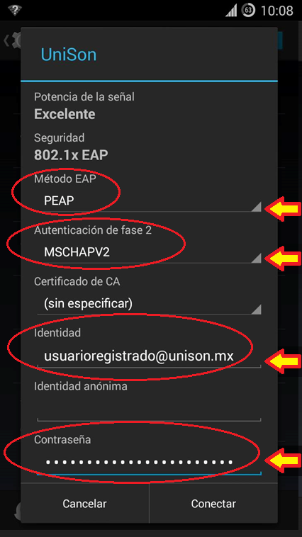Image resolution: width=302 pixels, height=537 pixels.
Task: Tap the Cancelar button
Action: coord(84,504)
